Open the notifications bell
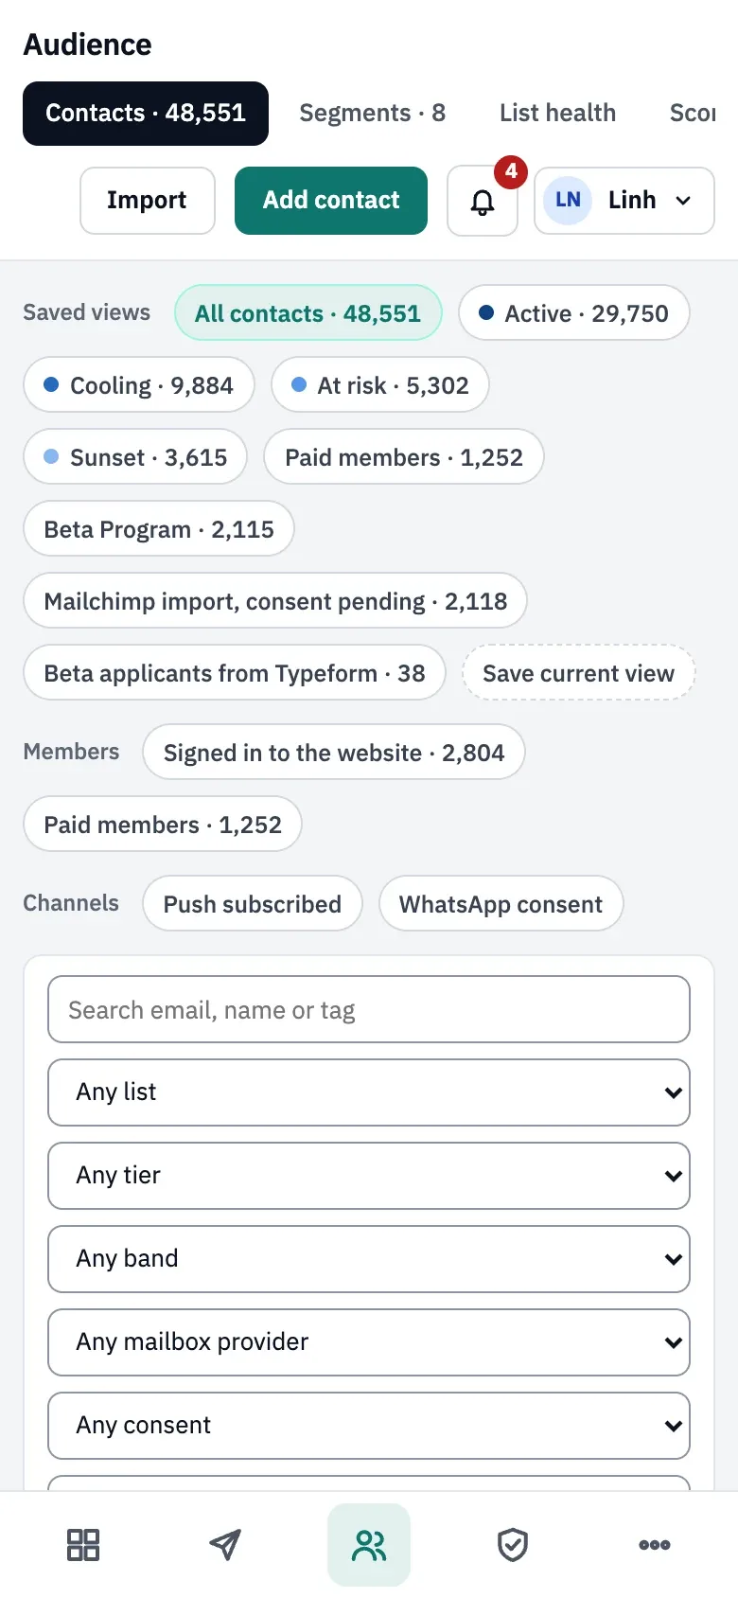The width and height of the screenshot is (738, 1598). tap(483, 201)
